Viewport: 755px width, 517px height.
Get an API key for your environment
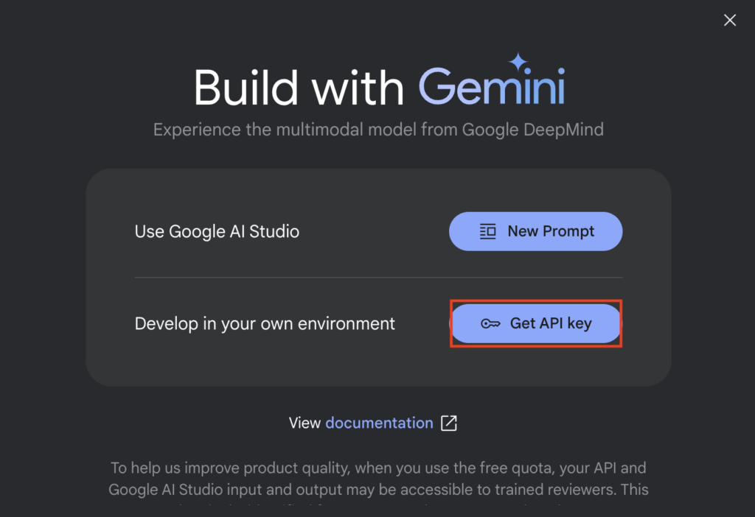pyautogui.click(x=536, y=323)
